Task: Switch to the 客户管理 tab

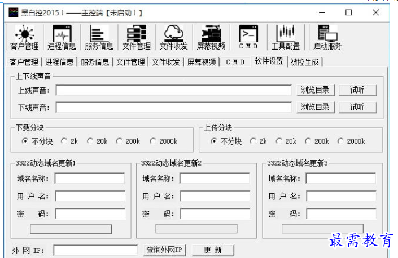Action: tap(24, 62)
